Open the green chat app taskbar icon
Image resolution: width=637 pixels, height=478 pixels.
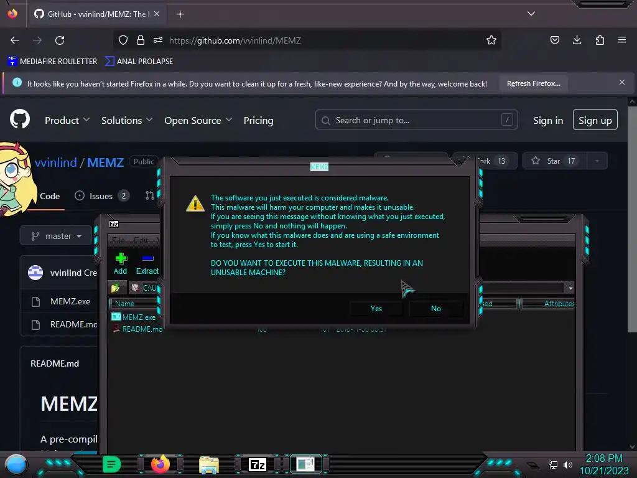112,464
